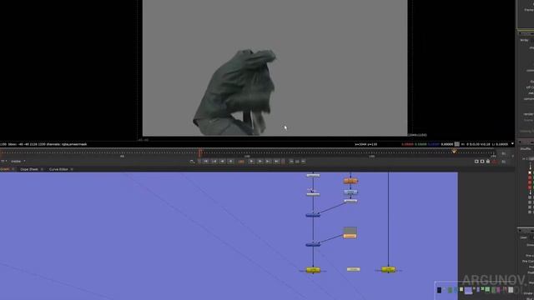
Task: Play the viewer backward
Action: [x=223, y=162]
